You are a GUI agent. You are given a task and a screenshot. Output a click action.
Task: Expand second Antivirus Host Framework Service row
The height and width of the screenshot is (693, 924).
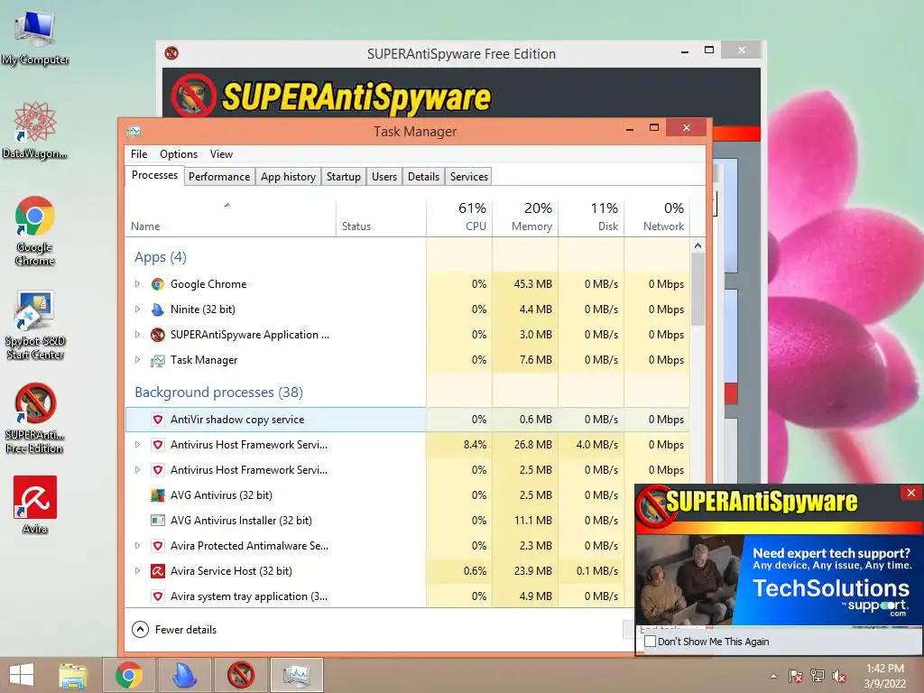point(137,470)
